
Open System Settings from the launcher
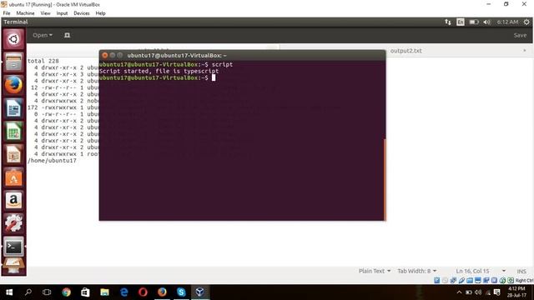tap(13, 223)
